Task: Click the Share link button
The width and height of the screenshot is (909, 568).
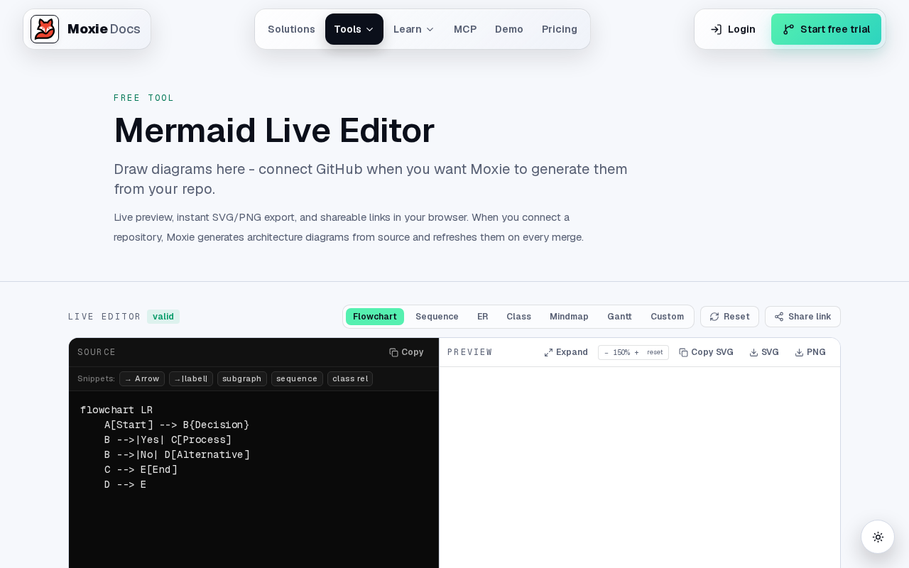Action: [802, 317]
